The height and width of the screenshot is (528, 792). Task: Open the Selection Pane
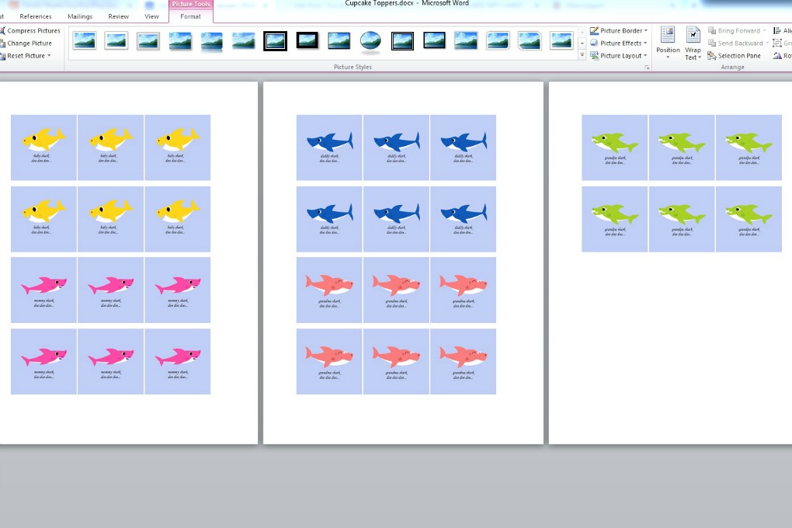[734, 56]
